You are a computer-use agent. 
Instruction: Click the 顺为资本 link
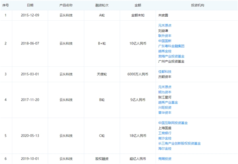pyautogui.click(x=165, y=92)
